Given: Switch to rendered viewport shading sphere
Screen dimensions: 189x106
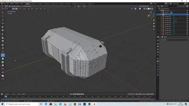Looking at the screenshot, I should (152, 9).
